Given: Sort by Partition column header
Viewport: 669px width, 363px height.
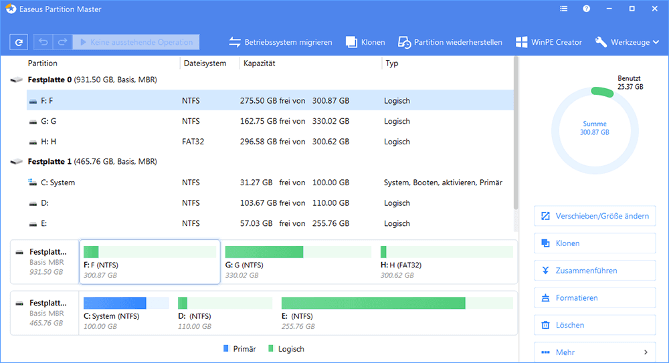Looking at the screenshot, I should [42, 63].
